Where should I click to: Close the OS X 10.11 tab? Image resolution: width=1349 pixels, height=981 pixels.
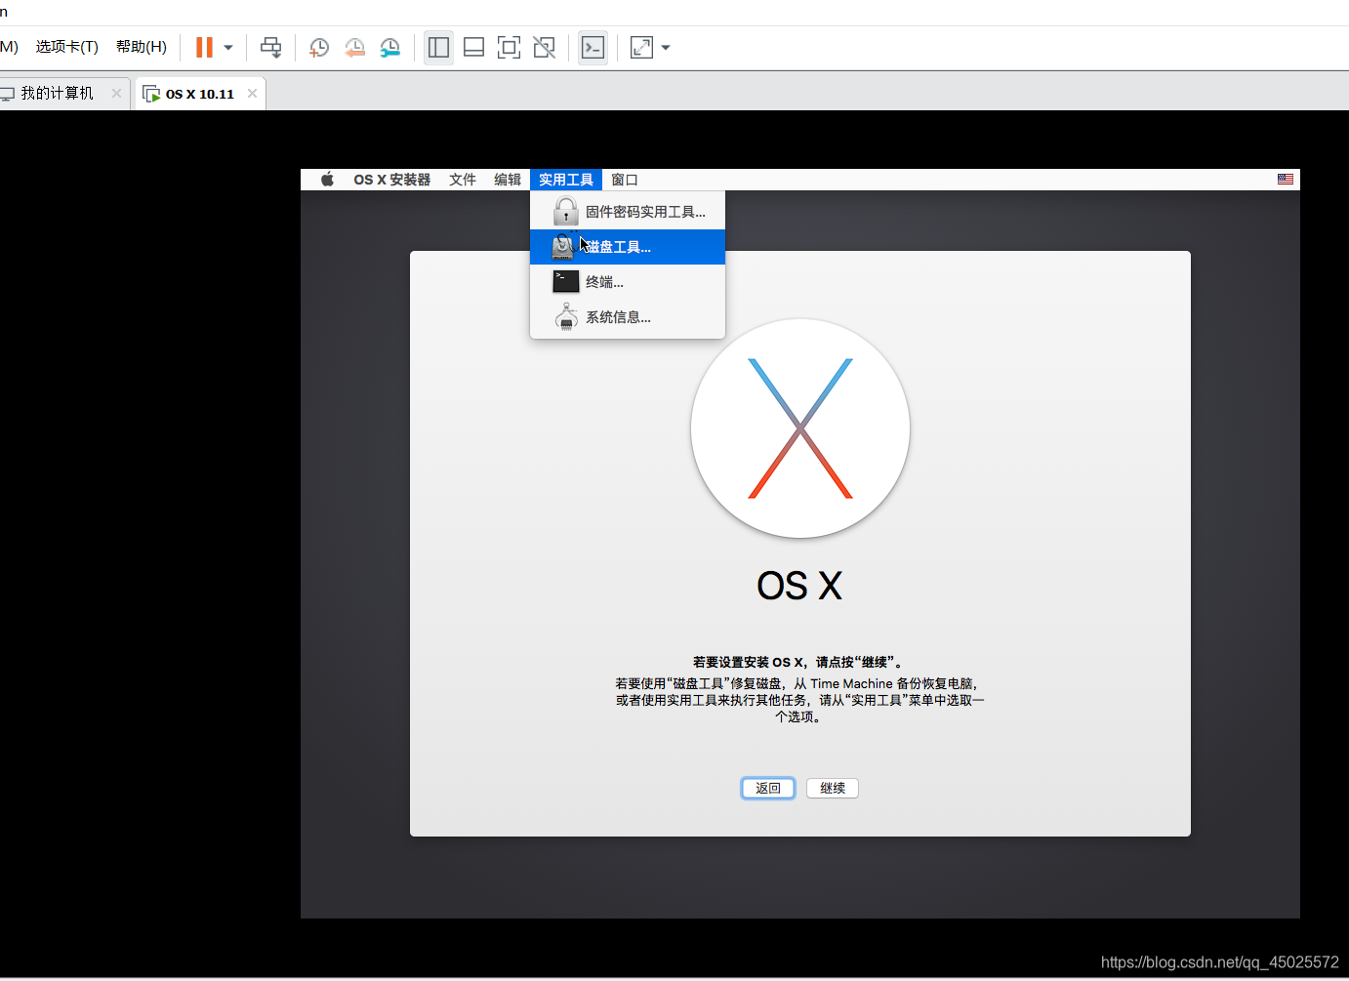252,94
